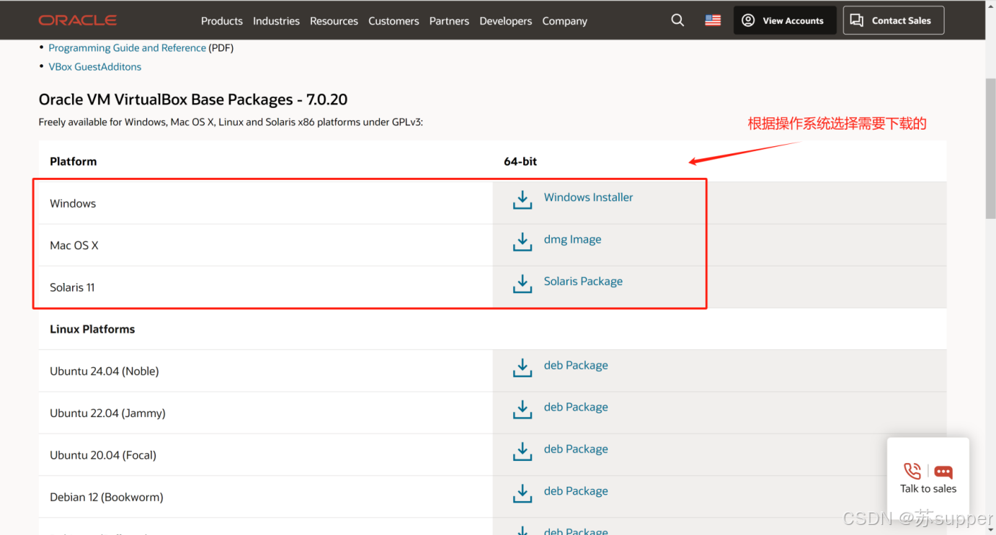This screenshot has width=996, height=535.
Task: Open the Products menu
Action: (x=222, y=21)
